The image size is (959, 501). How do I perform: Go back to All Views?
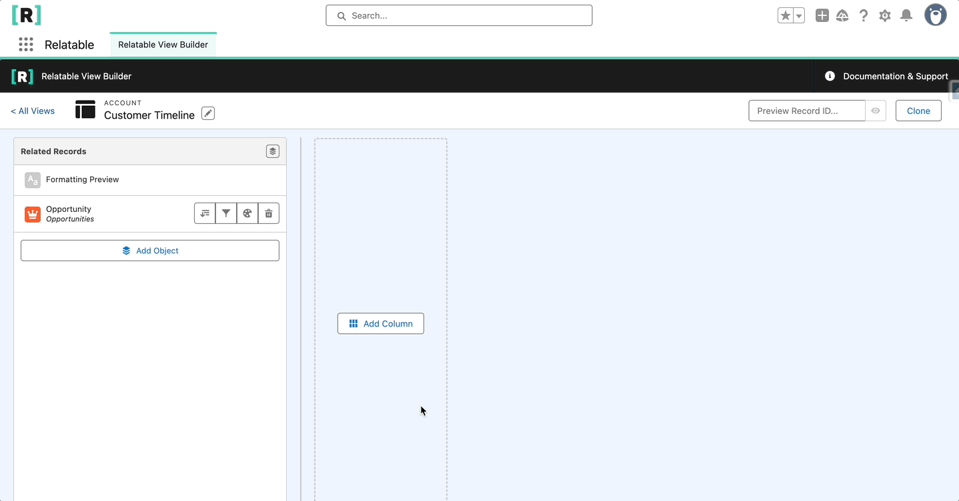[33, 111]
